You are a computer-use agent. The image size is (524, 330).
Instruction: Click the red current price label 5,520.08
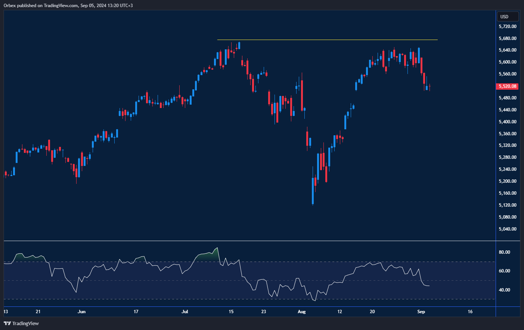(507, 86)
